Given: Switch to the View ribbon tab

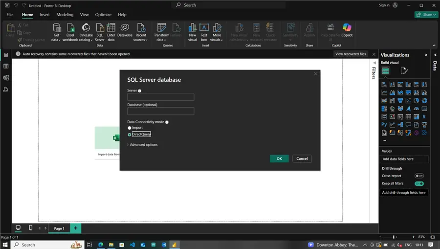Looking at the screenshot, I should (x=84, y=15).
